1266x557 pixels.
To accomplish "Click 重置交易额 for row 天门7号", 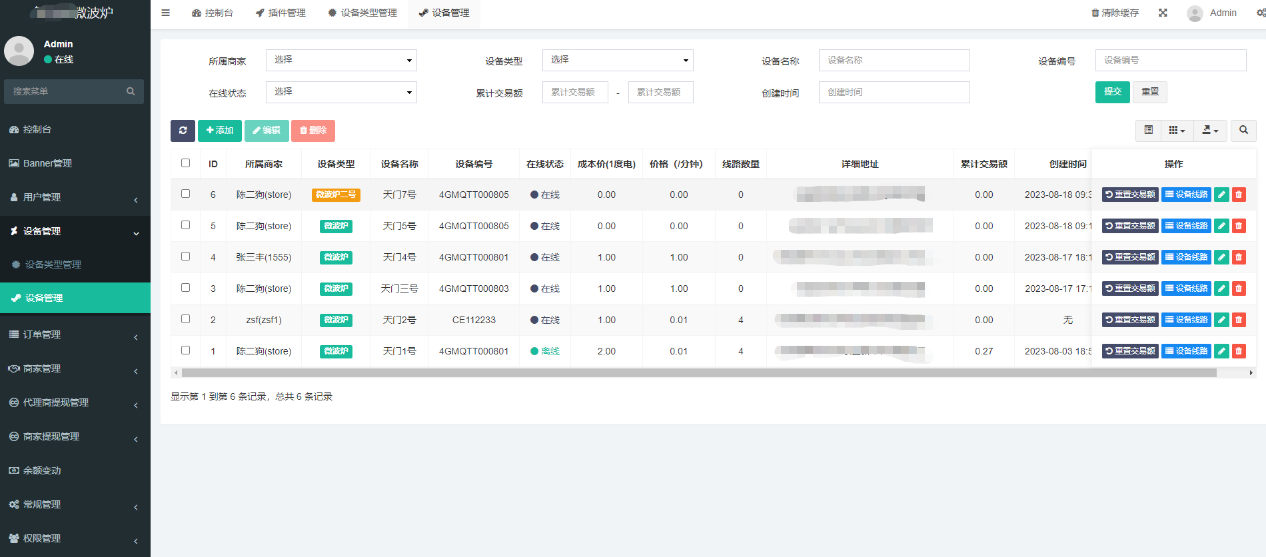I will pyautogui.click(x=1130, y=195).
